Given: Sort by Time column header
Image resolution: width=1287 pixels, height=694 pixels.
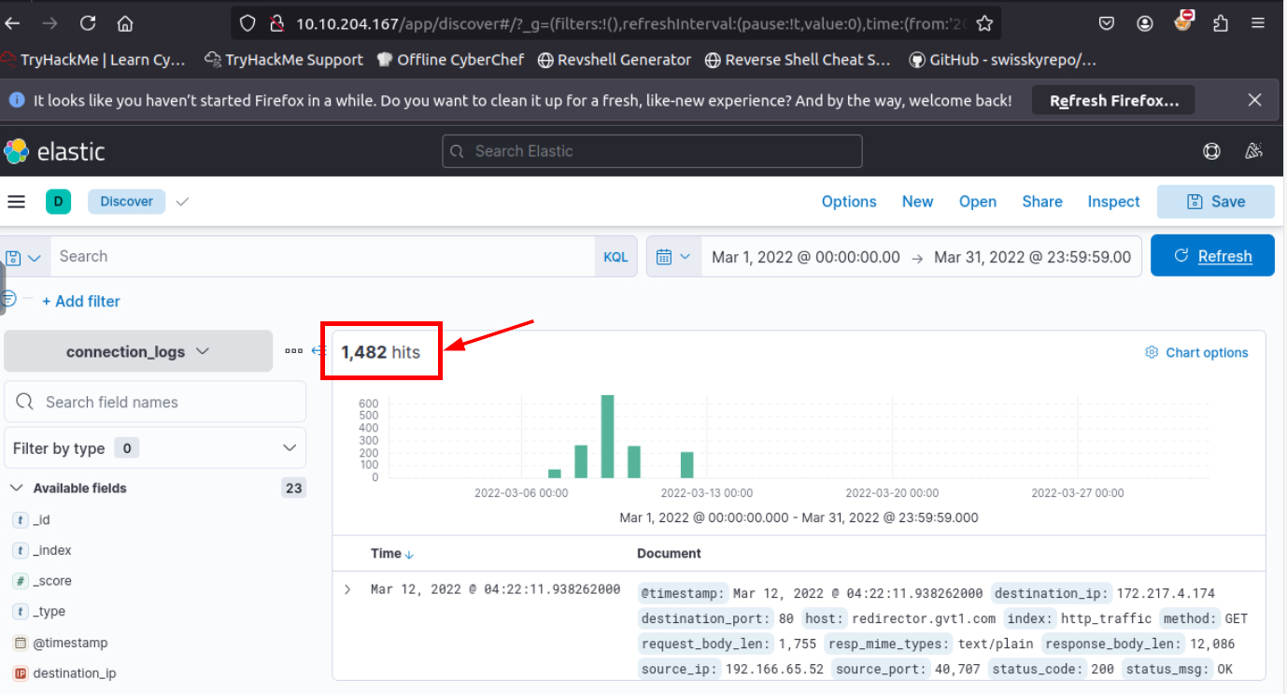Looking at the screenshot, I should click(x=392, y=553).
